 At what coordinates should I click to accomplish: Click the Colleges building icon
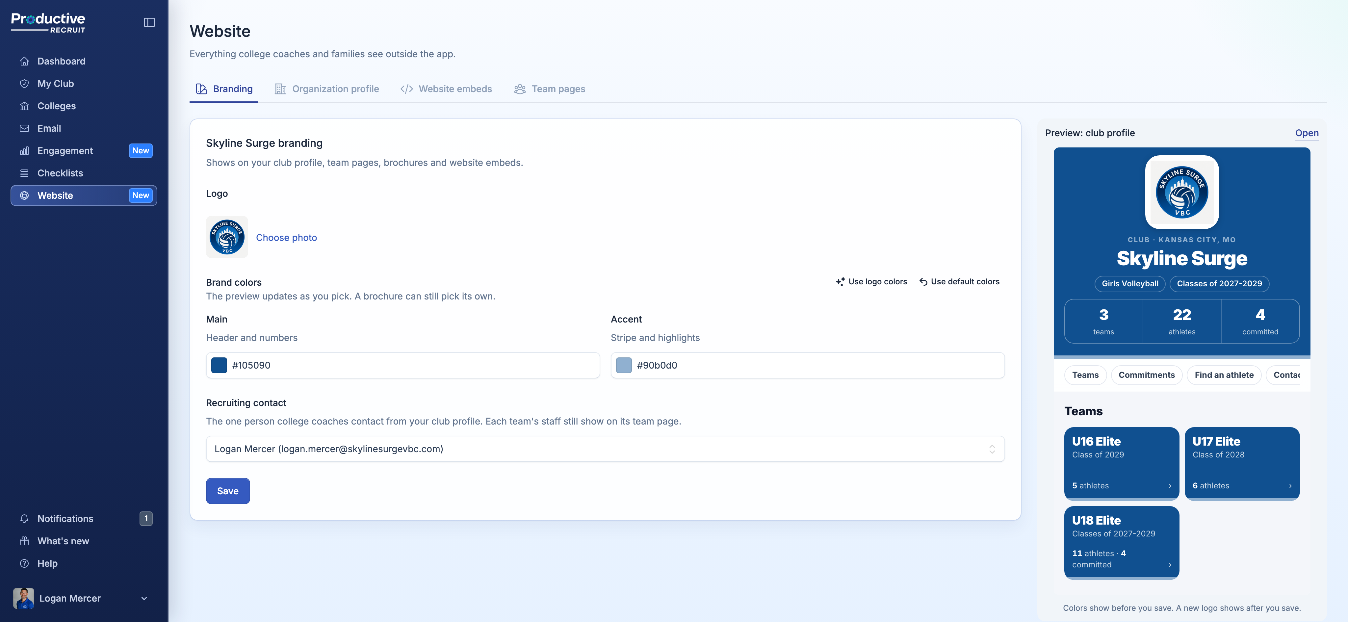(x=24, y=106)
